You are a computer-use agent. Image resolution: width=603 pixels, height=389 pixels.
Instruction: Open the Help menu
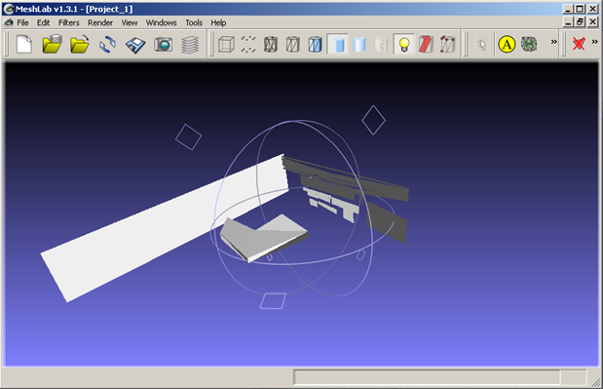tap(218, 22)
